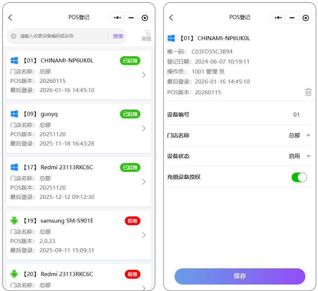Open guoyq device details via chevron
This screenshot has height=291, width=318.
144,128
